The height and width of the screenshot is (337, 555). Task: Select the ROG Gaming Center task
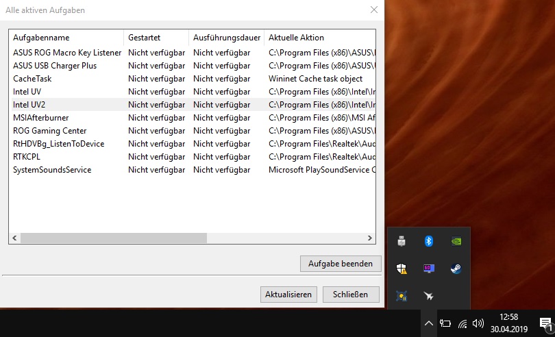(x=49, y=131)
